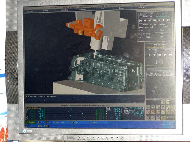Image resolution: width=190 pixels, height=142 pixels.
Task: Jump to end in Simulate Sequence controls
Action: (168, 20)
